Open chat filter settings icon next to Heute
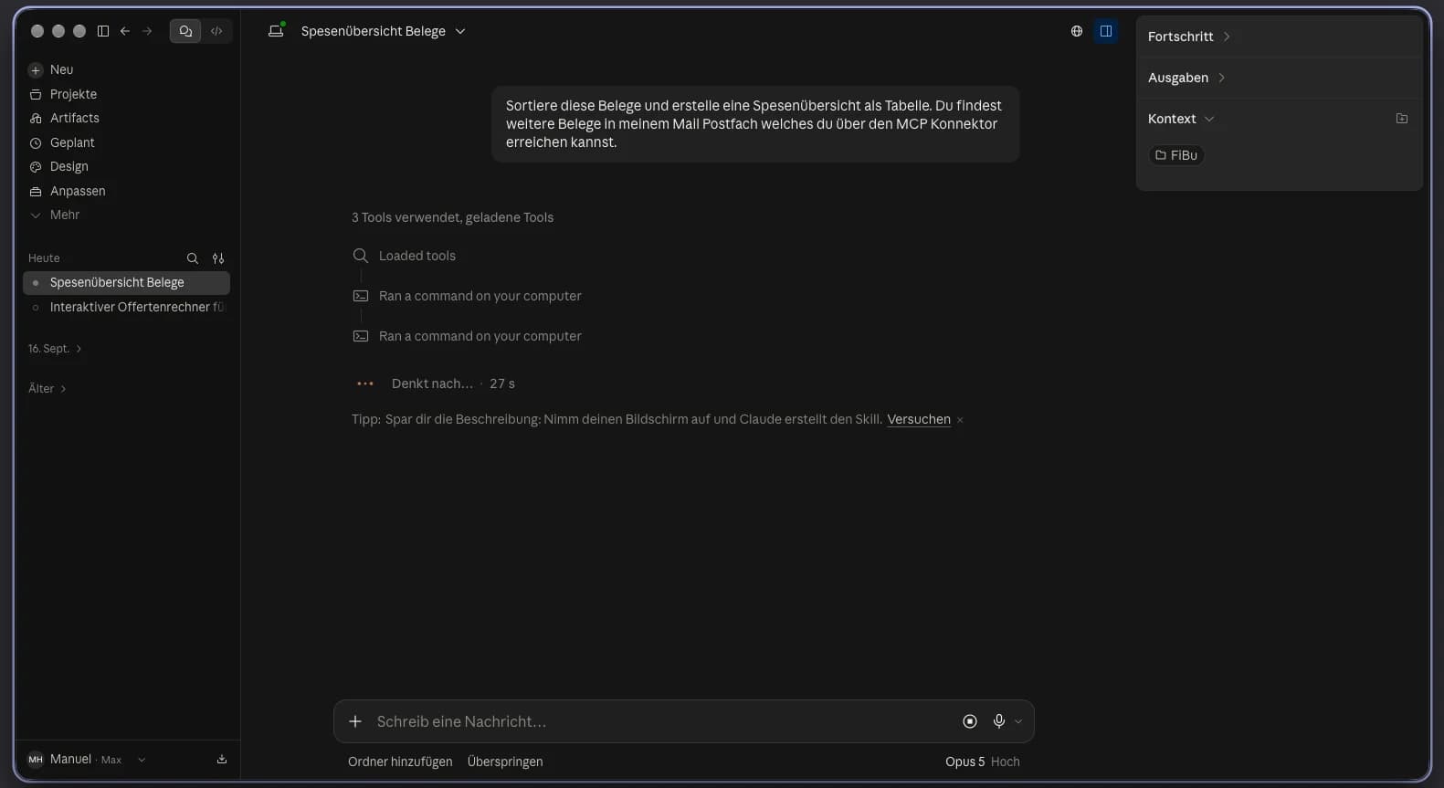The image size is (1444, 788). coord(218,258)
